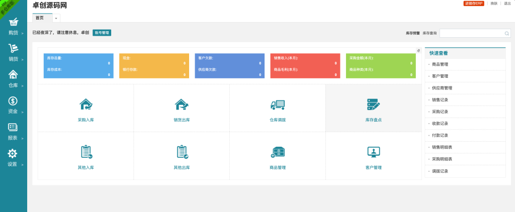The image size is (515, 212).
Task: Expand the 设置 submenu arrow
Action: [x=22, y=165]
